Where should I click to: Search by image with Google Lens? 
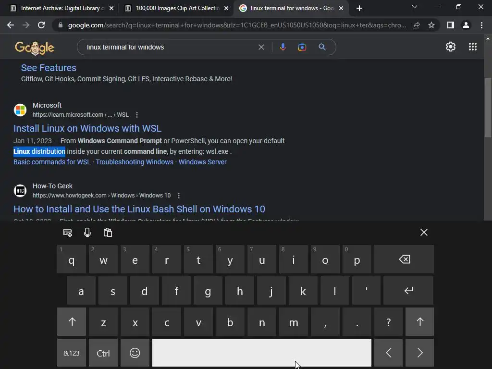(302, 47)
